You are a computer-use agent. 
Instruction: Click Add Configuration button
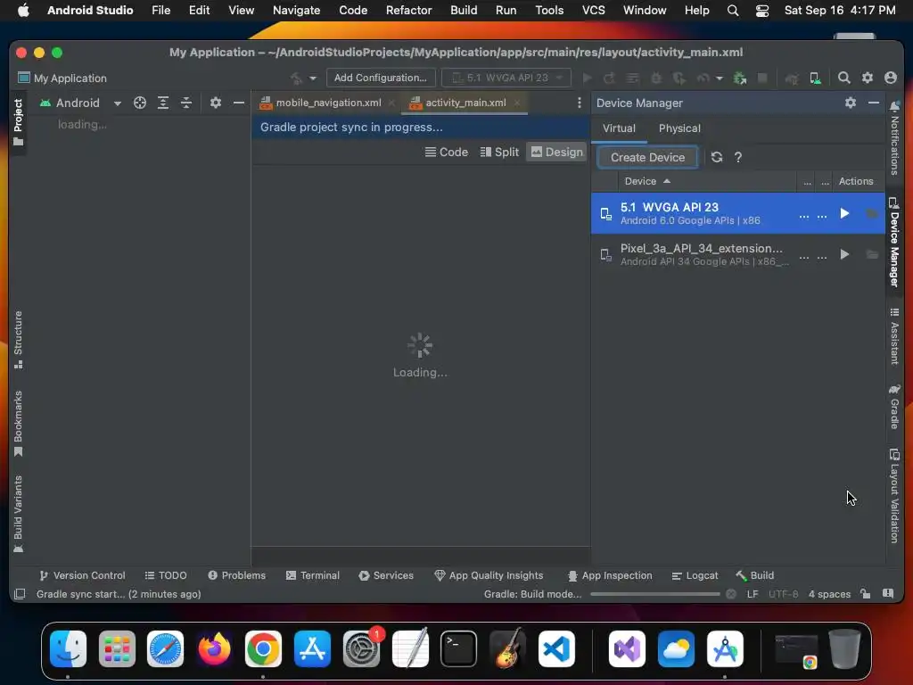[380, 78]
